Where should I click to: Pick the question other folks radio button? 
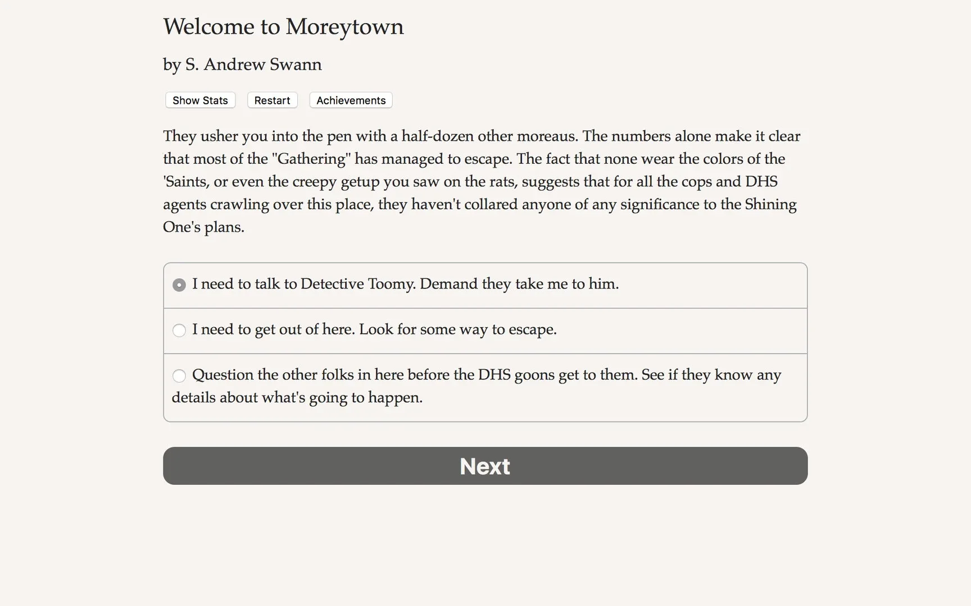pos(179,375)
